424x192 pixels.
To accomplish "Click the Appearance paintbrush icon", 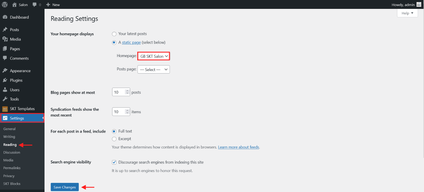I will [5, 71].
